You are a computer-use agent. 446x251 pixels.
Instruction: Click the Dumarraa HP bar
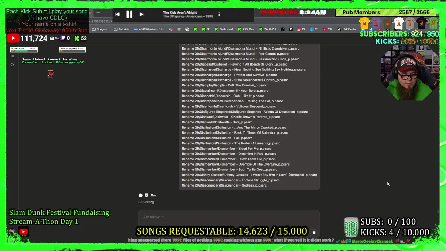[x=24, y=51]
